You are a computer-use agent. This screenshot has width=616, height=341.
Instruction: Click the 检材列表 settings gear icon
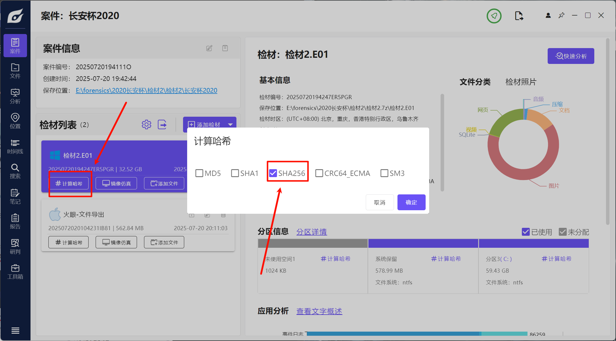point(146,125)
